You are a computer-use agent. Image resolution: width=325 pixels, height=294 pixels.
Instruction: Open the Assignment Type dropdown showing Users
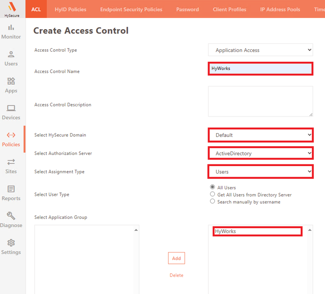[x=260, y=171]
